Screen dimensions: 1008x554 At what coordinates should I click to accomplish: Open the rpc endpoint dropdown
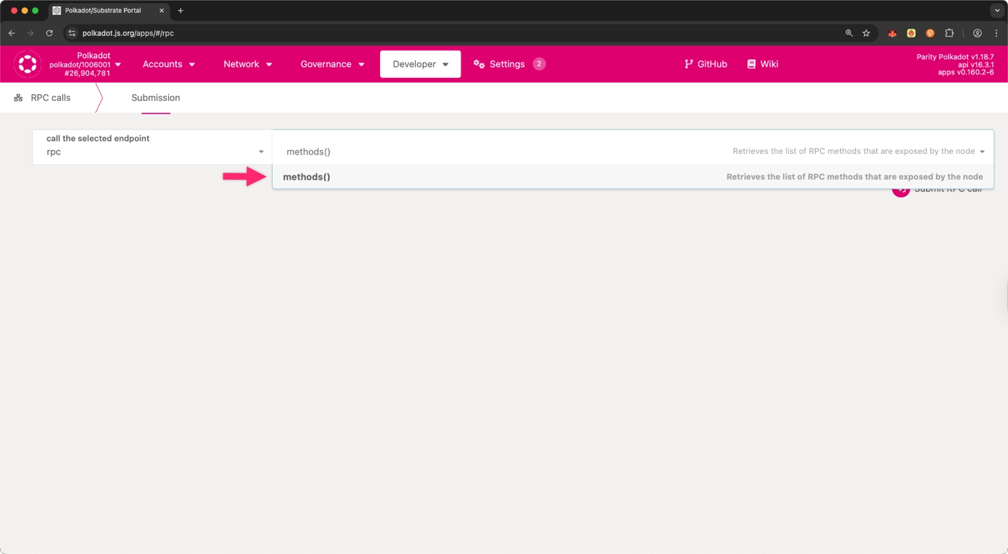click(153, 147)
